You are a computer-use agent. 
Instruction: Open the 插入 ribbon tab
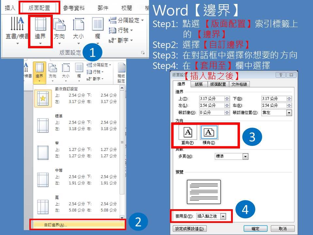coord(10,8)
